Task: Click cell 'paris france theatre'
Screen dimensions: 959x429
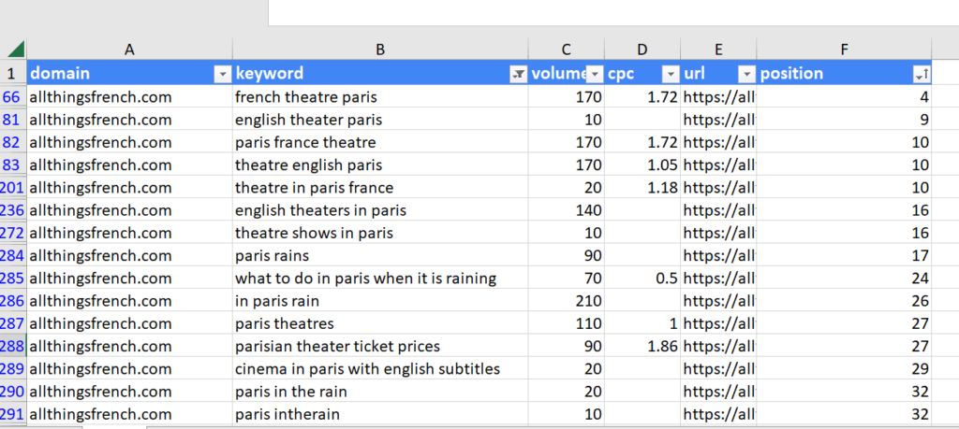Action: pos(380,142)
